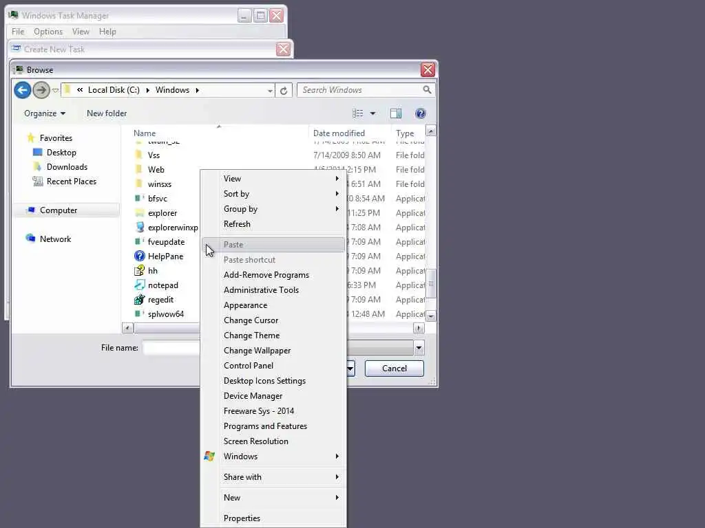Open the address bar history dropdown

[x=270, y=91]
